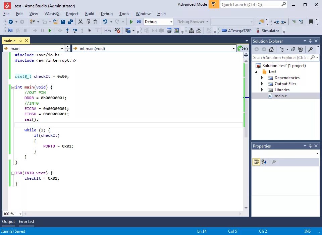
Task: Click the Step Over icon
Action: coord(75,31)
